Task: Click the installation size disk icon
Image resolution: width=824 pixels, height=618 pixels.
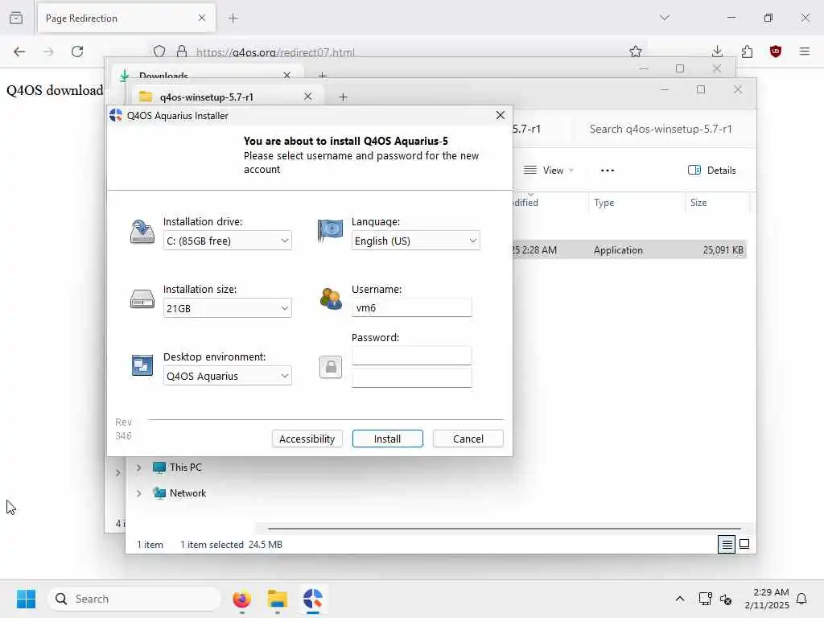Action: pos(142,299)
